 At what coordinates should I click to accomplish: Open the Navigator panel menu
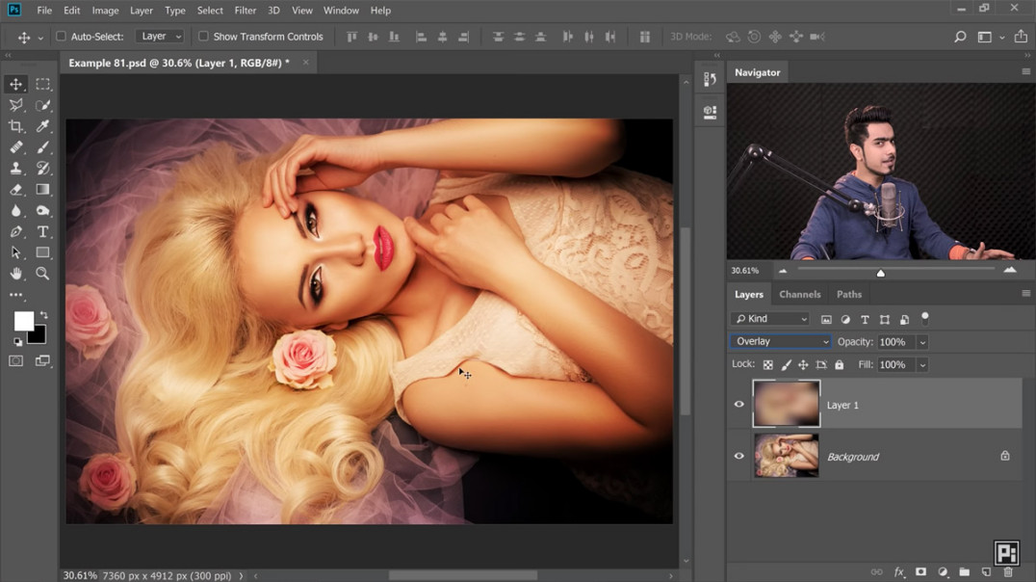pyautogui.click(x=1025, y=71)
